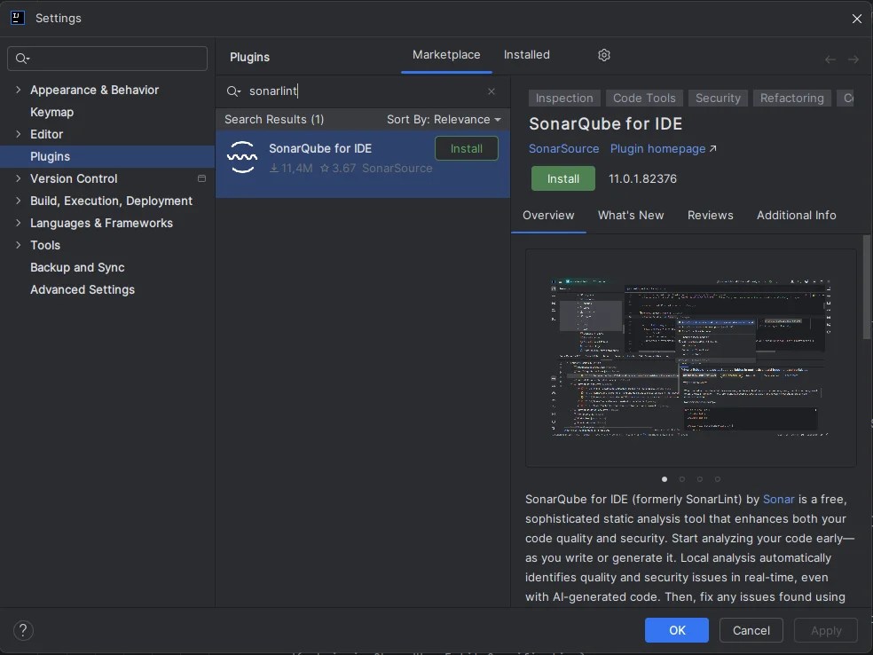Select the fourth screenshot carousel dot
The image size is (873, 655).
(x=718, y=479)
